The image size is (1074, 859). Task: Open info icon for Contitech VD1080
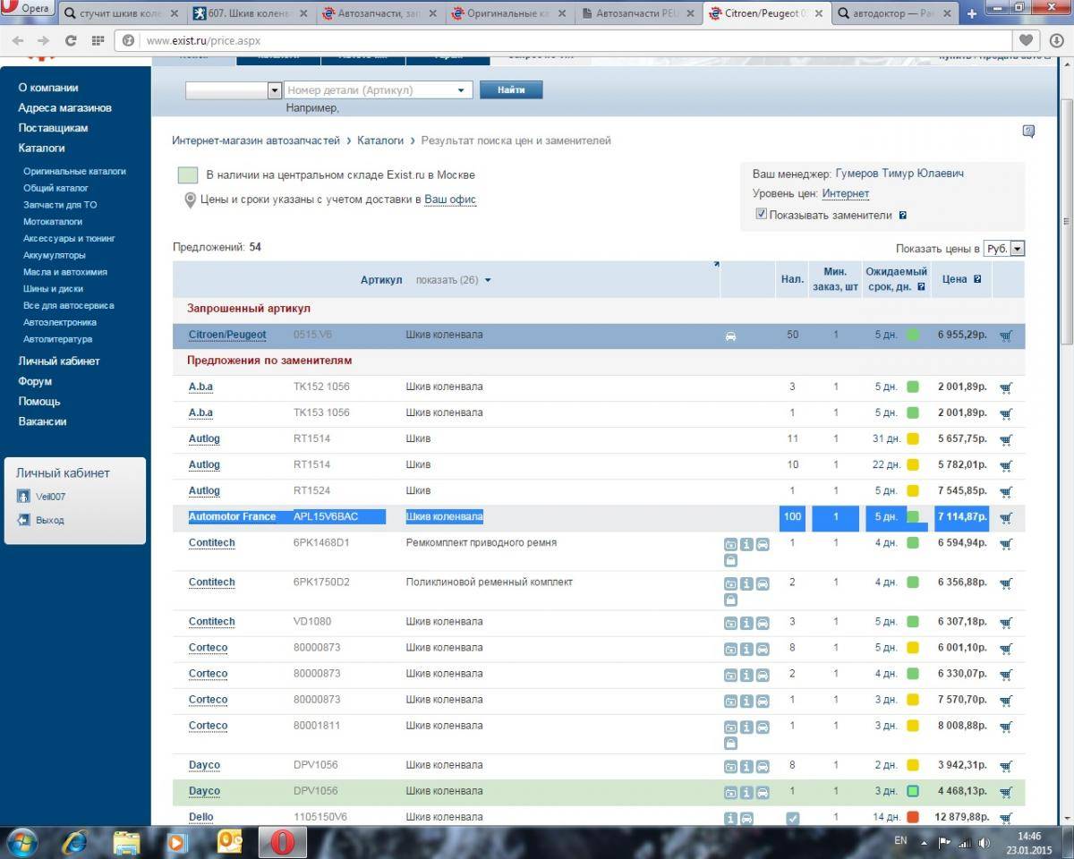pos(746,623)
